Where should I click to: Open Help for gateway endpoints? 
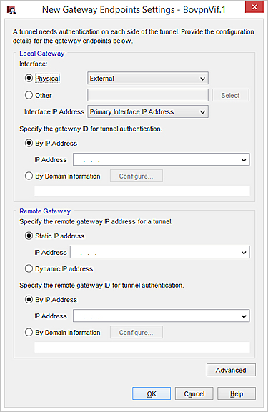(237, 394)
